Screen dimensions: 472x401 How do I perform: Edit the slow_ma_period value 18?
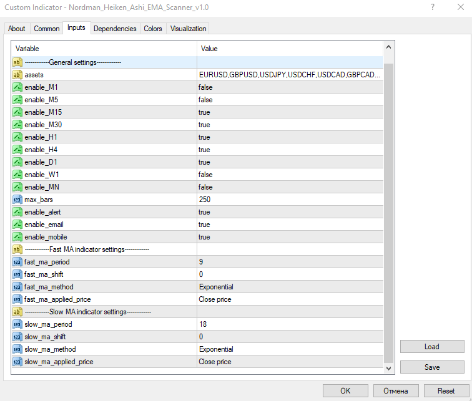tap(290, 324)
